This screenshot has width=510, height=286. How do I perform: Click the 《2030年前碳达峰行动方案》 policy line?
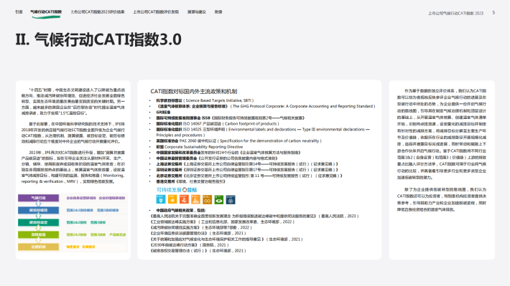point(189,244)
